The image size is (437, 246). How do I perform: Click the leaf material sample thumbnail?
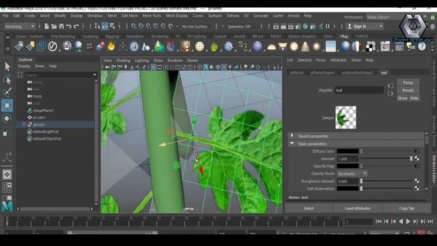click(346, 118)
